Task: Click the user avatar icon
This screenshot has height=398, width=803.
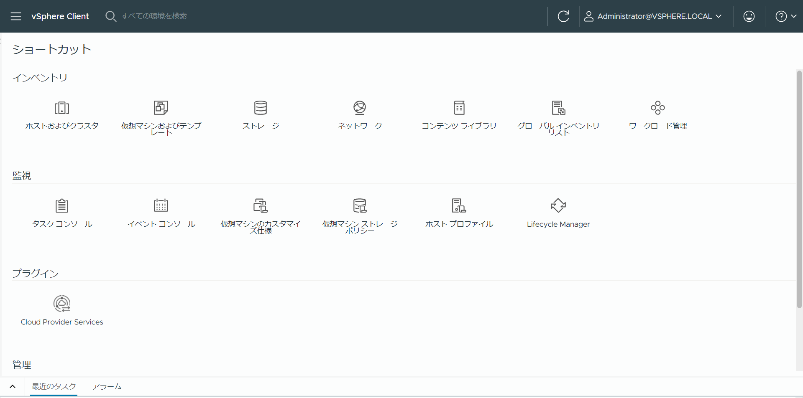Action: coord(589,16)
